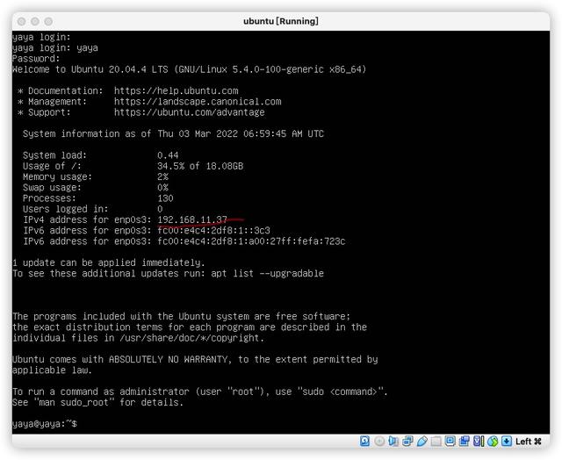Click the IPv6 address ending in ::3c3
562x460 pixels.
(213, 230)
